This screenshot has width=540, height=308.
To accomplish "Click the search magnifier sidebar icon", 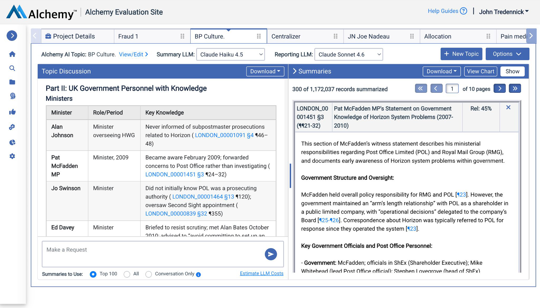I will pos(12,68).
